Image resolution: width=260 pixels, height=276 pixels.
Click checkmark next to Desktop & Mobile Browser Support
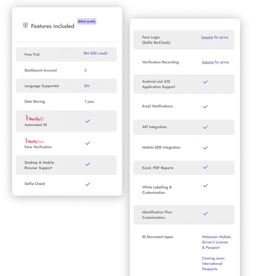click(x=87, y=164)
